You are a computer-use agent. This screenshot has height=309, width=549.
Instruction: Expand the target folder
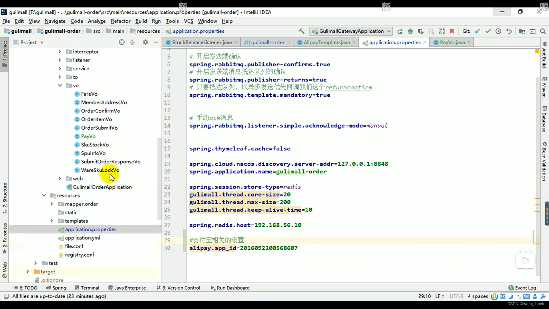(x=27, y=272)
